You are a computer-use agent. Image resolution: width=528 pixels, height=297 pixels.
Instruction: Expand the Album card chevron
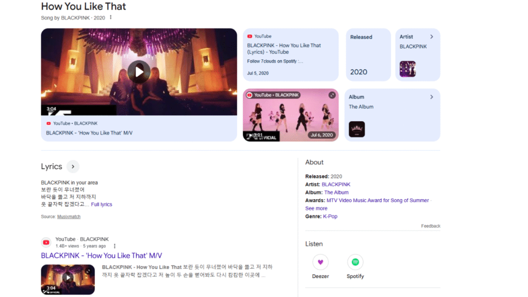click(432, 97)
